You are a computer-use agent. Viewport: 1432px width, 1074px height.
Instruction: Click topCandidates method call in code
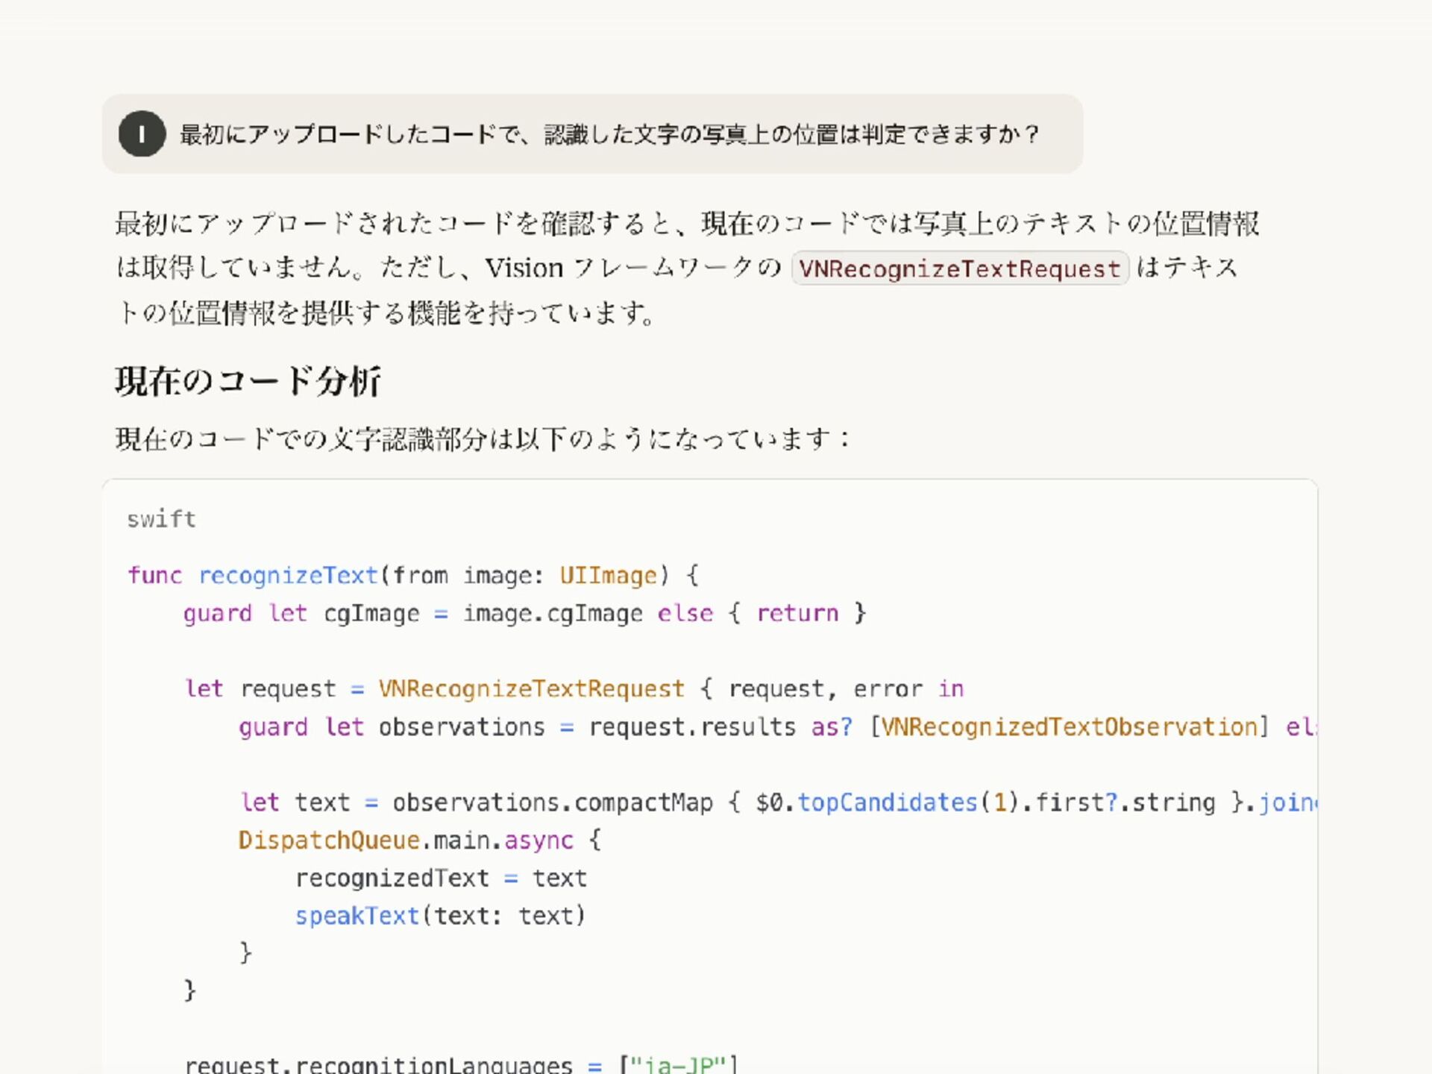click(x=887, y=803)
